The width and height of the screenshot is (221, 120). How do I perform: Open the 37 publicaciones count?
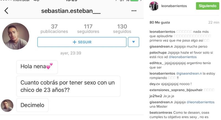(x=54, y=29)
